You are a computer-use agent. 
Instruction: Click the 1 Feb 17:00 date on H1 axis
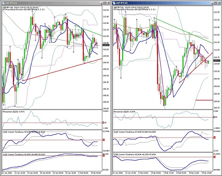(x=168, y=173)
